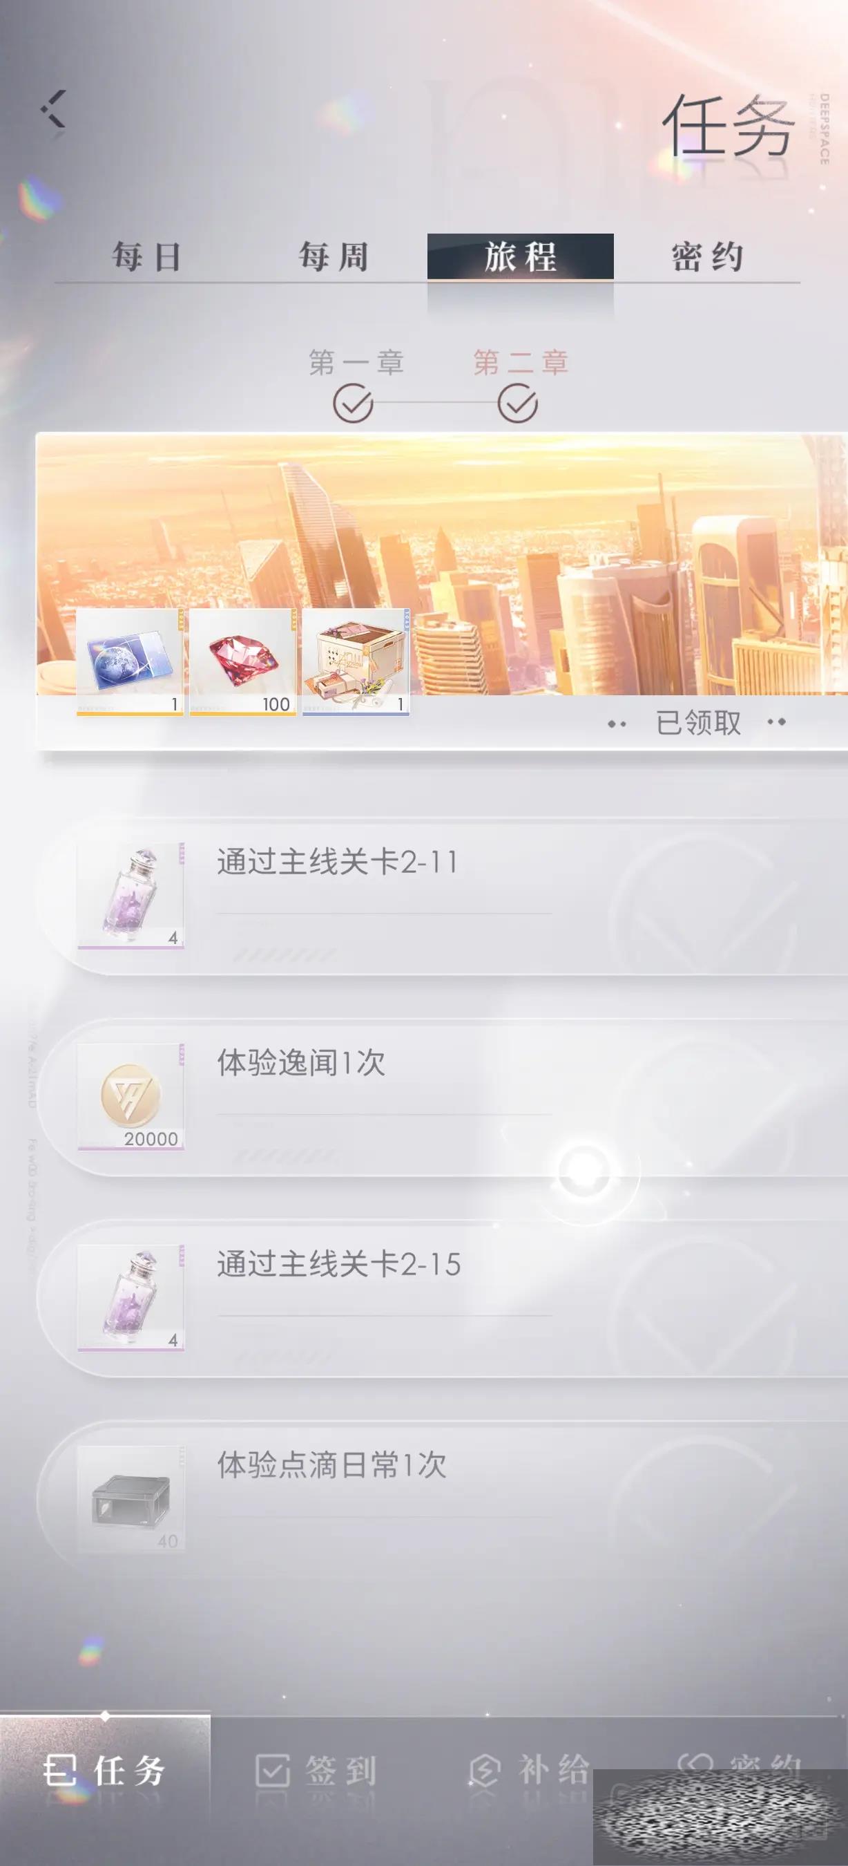848x1866 pixels.
Task: Tap purple bottle reward for 2-15
Action: pyautogui.click(x=131, y=1298)
